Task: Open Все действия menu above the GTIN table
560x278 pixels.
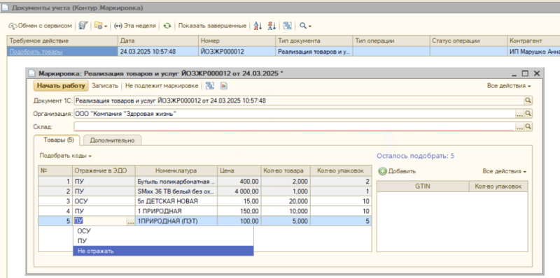Action: tap(504, 171)
